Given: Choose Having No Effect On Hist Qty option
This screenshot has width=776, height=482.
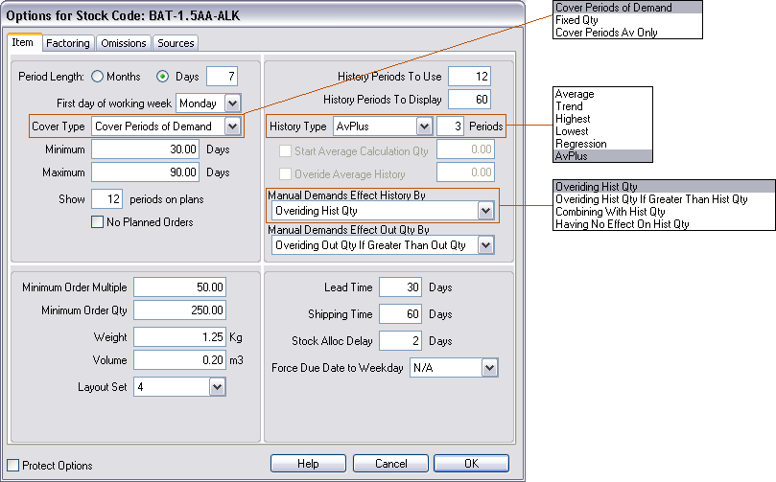Looking at the screenshot, I should (x=664, y=224).
